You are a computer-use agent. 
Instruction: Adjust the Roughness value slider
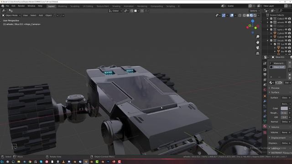[284, 113]
